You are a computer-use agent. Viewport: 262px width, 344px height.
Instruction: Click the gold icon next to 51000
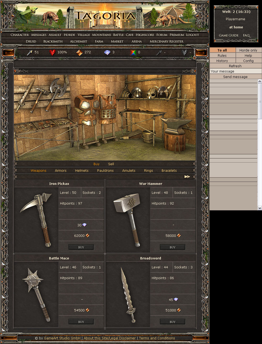(x=179, y=310)
